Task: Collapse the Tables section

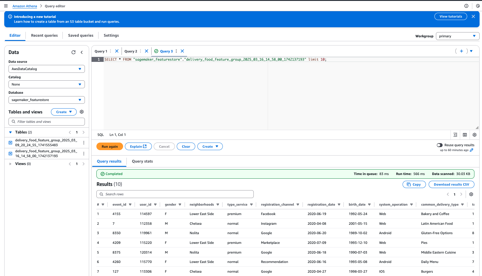Action: [10, 132]
